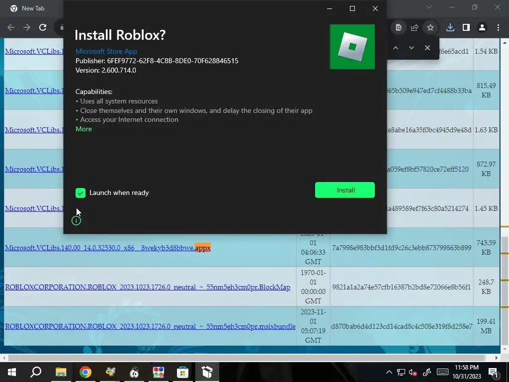
Task: Select the 743.59 KB size cell
Action: (x=486, y=248)
